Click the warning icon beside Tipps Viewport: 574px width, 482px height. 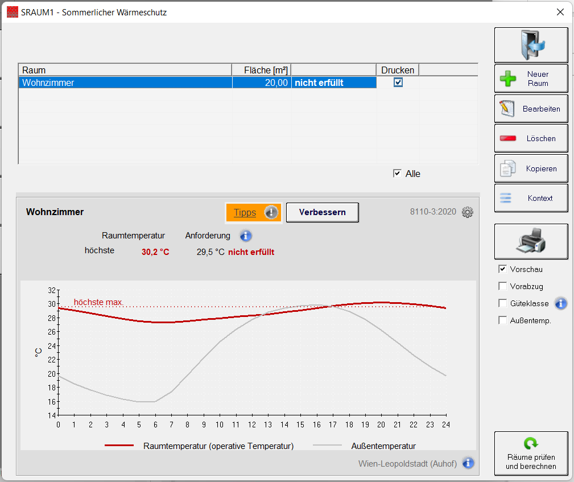tap(271, 212)
